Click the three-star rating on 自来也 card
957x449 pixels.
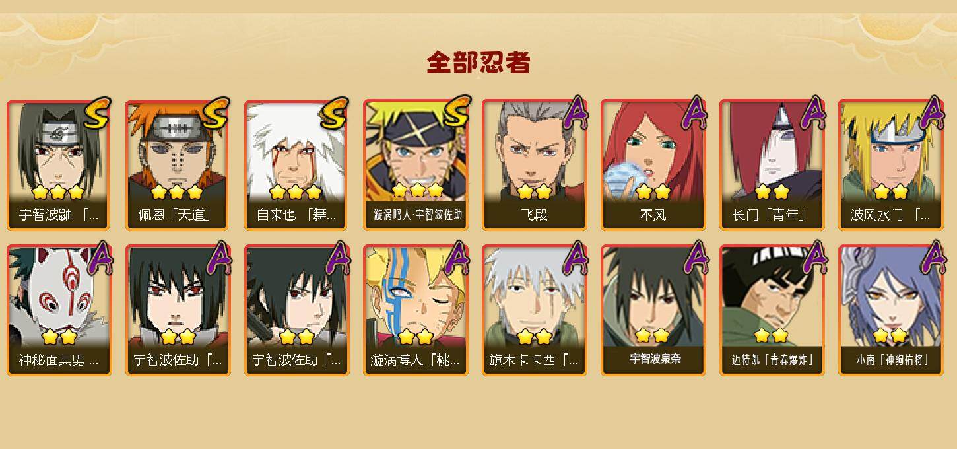295,192
